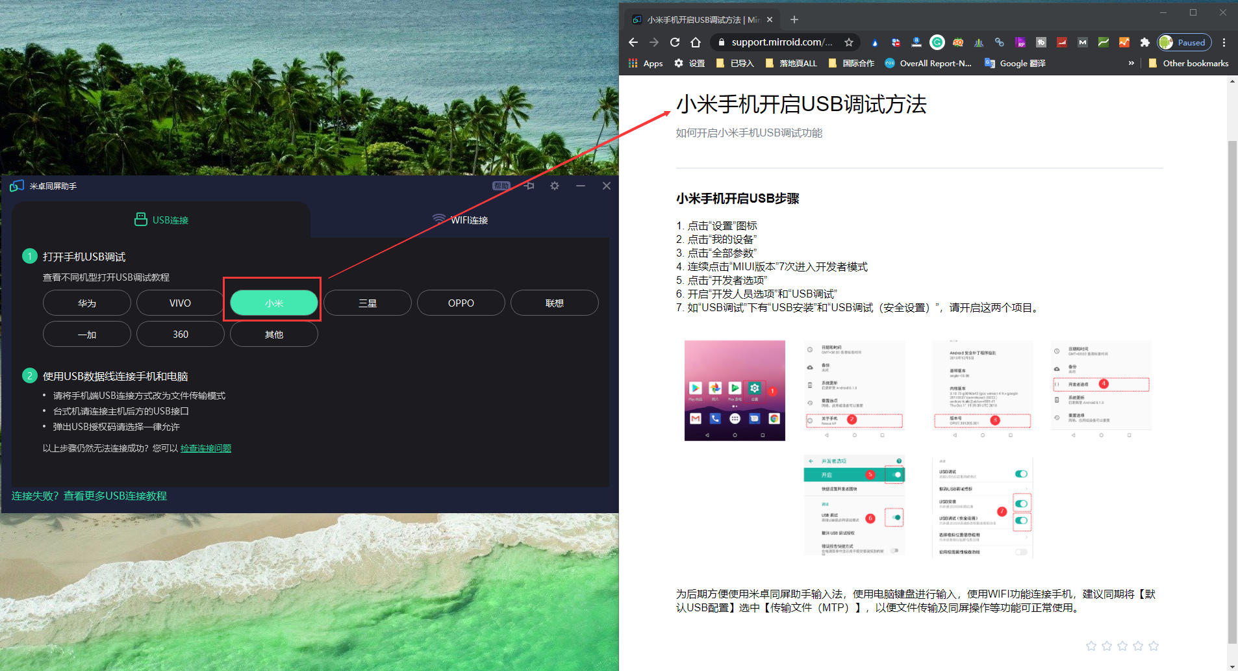1238x671 pixels.
Task: Open 米卓同屏助手 settings gear
Action: (554, 186)
